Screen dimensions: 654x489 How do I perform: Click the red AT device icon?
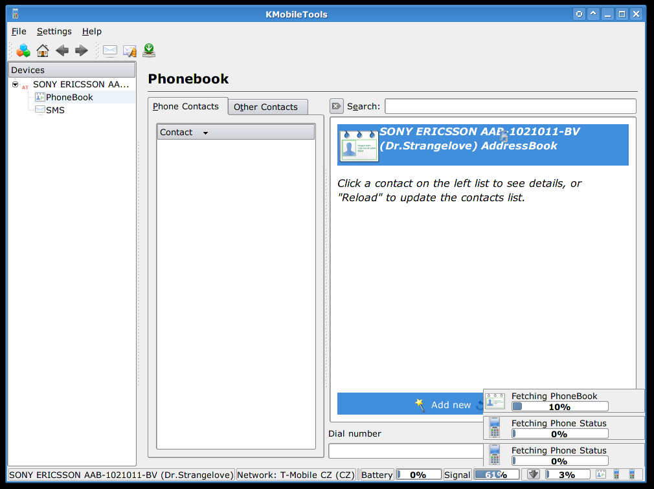pyautogui.click(x=25, y=87)
